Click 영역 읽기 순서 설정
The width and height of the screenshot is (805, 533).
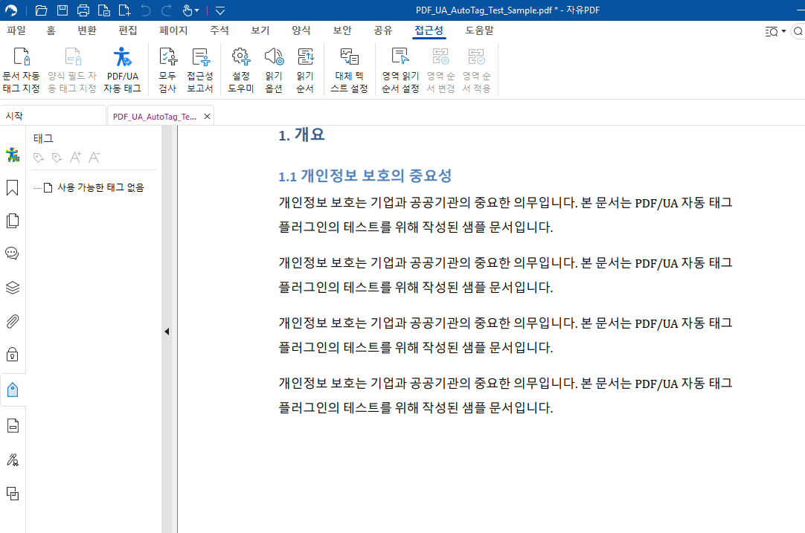[x=400, y=70]
